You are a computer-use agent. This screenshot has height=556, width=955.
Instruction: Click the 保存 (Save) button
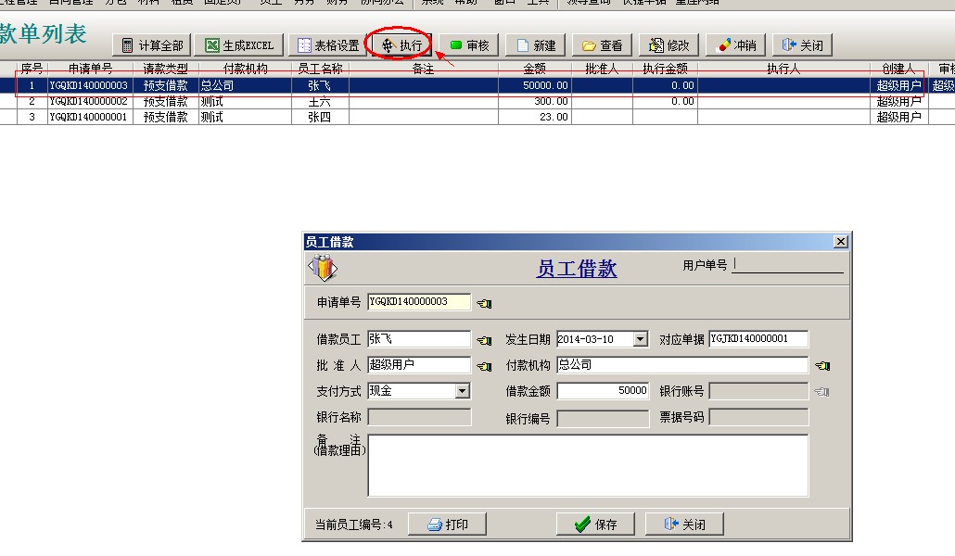coord(594,524)
